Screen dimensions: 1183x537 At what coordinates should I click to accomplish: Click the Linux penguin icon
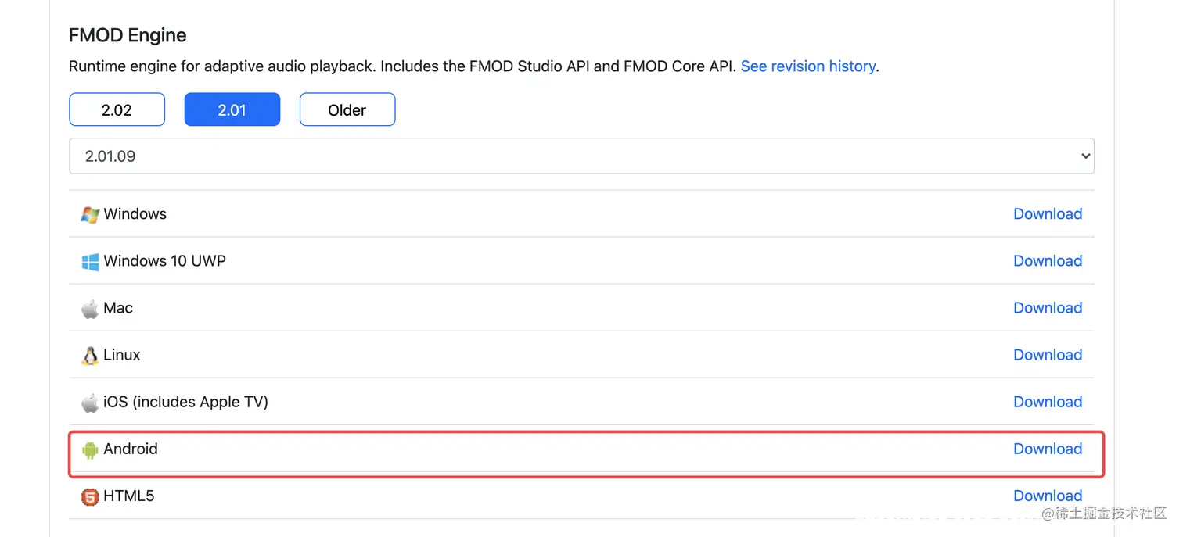tap(90, 356)
